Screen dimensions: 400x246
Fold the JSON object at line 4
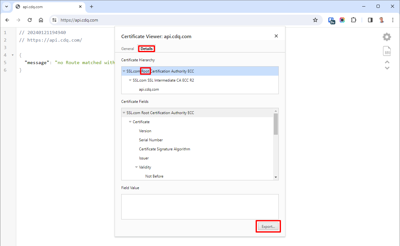tap(12, 55)
